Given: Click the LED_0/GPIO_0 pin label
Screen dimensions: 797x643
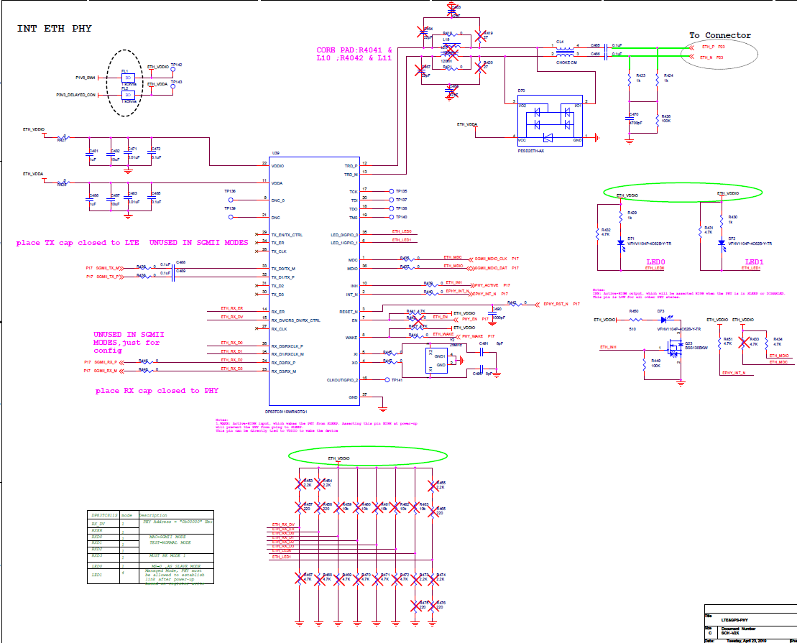Looking at the screenshot, I should 344,235.
